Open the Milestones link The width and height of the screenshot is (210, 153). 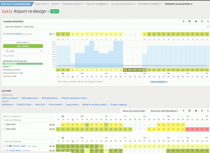[x=8, y=104]
